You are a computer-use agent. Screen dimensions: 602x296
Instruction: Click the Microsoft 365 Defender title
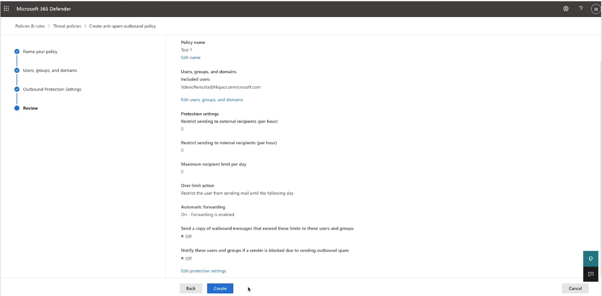[44, 9]
